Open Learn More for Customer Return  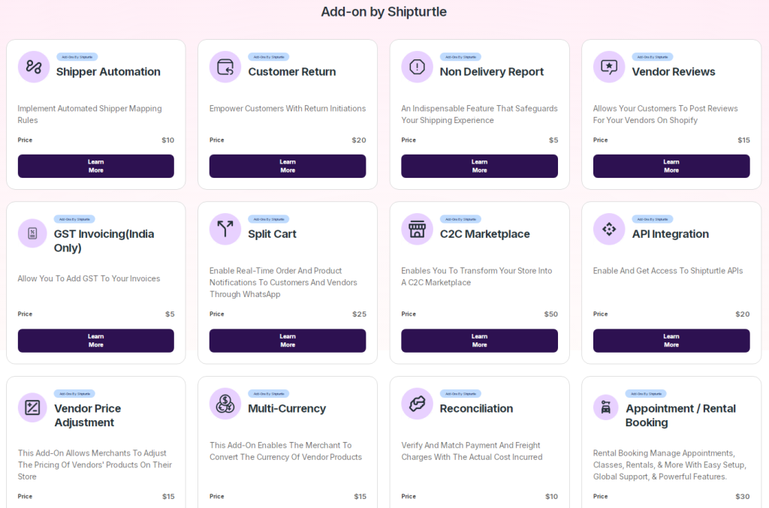(288, 166)
